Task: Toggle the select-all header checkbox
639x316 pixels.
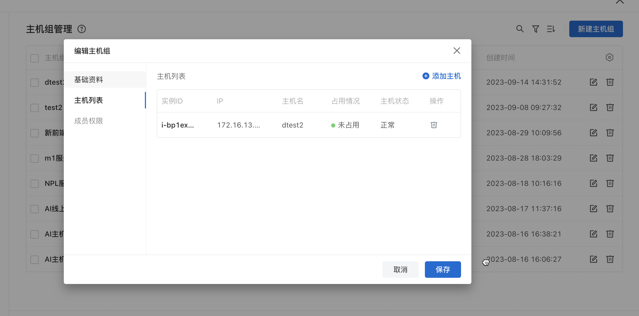Action: tap(35, 58)
